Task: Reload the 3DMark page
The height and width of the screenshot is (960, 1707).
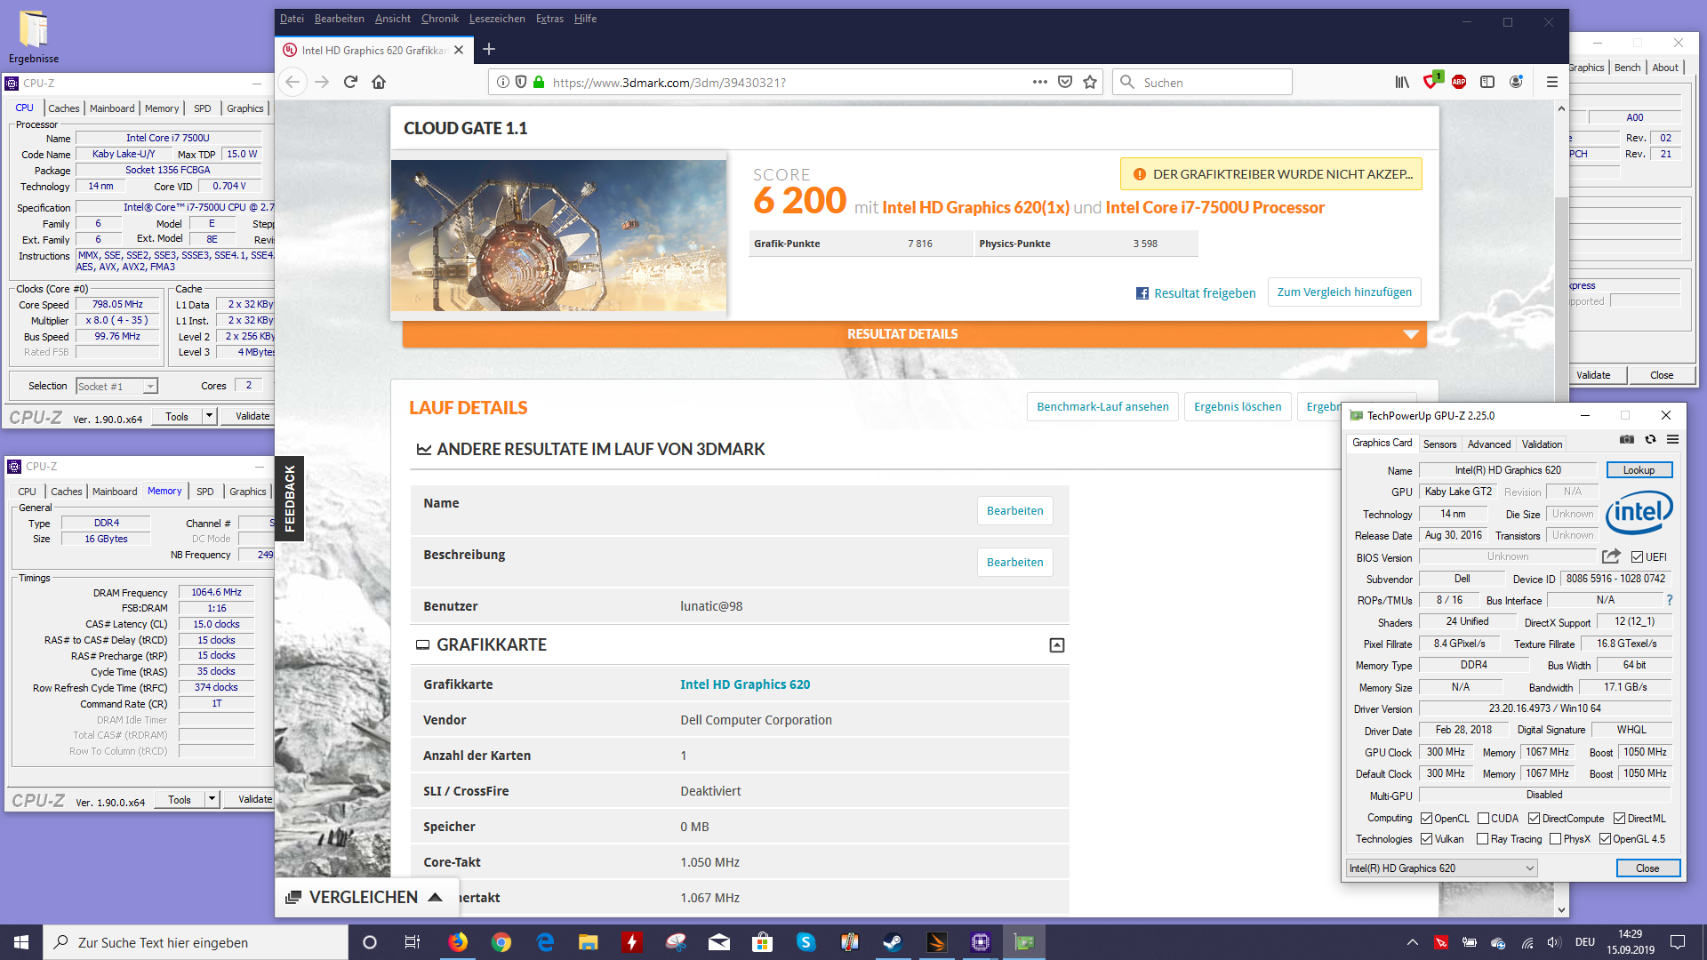Action: pyautogui.click(x=350, y=82)
